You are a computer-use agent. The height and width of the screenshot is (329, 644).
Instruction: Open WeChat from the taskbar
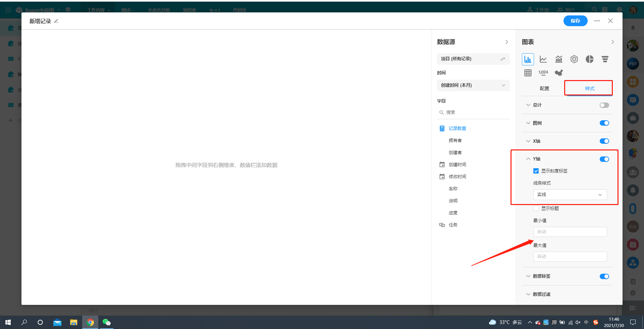pyautogui.click(x=106, y=322)
